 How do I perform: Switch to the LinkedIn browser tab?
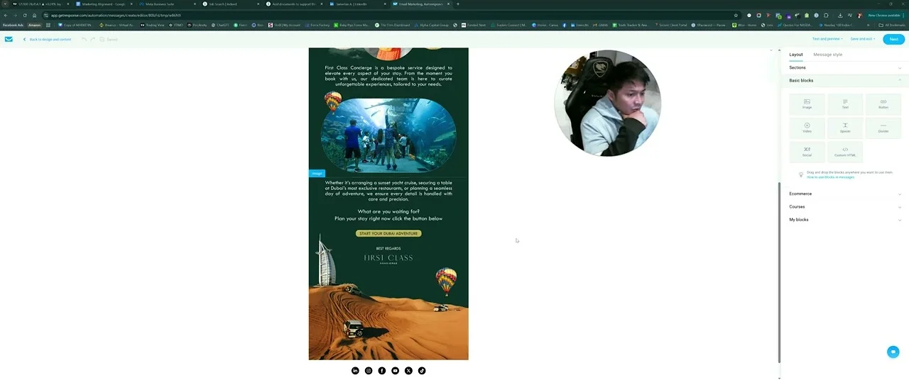point(356,4)
